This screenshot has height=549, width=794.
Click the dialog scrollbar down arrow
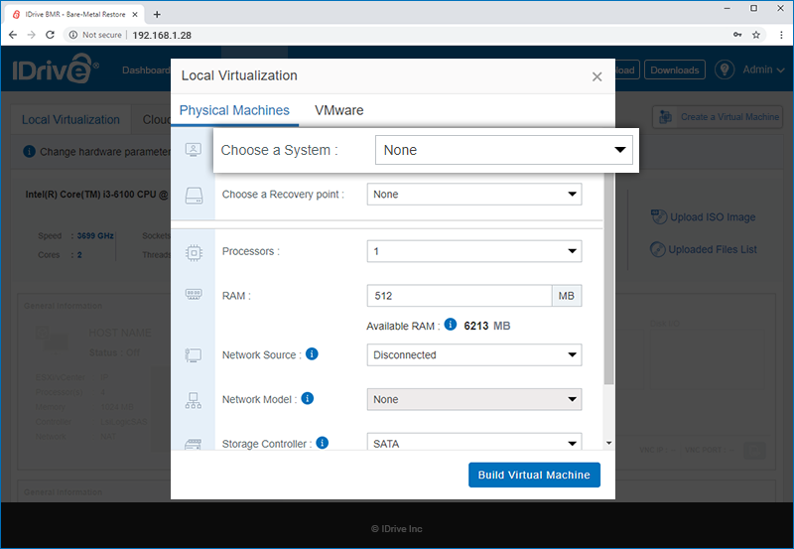tap(609, 443)
